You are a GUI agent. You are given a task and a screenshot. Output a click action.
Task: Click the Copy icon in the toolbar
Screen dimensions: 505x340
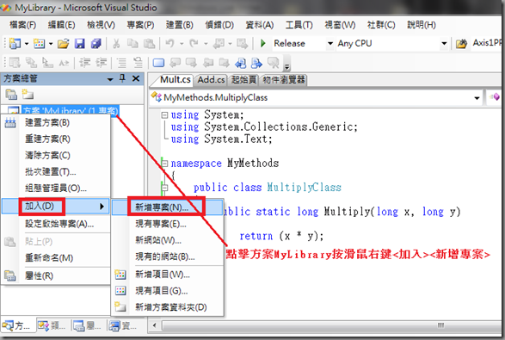132,44
